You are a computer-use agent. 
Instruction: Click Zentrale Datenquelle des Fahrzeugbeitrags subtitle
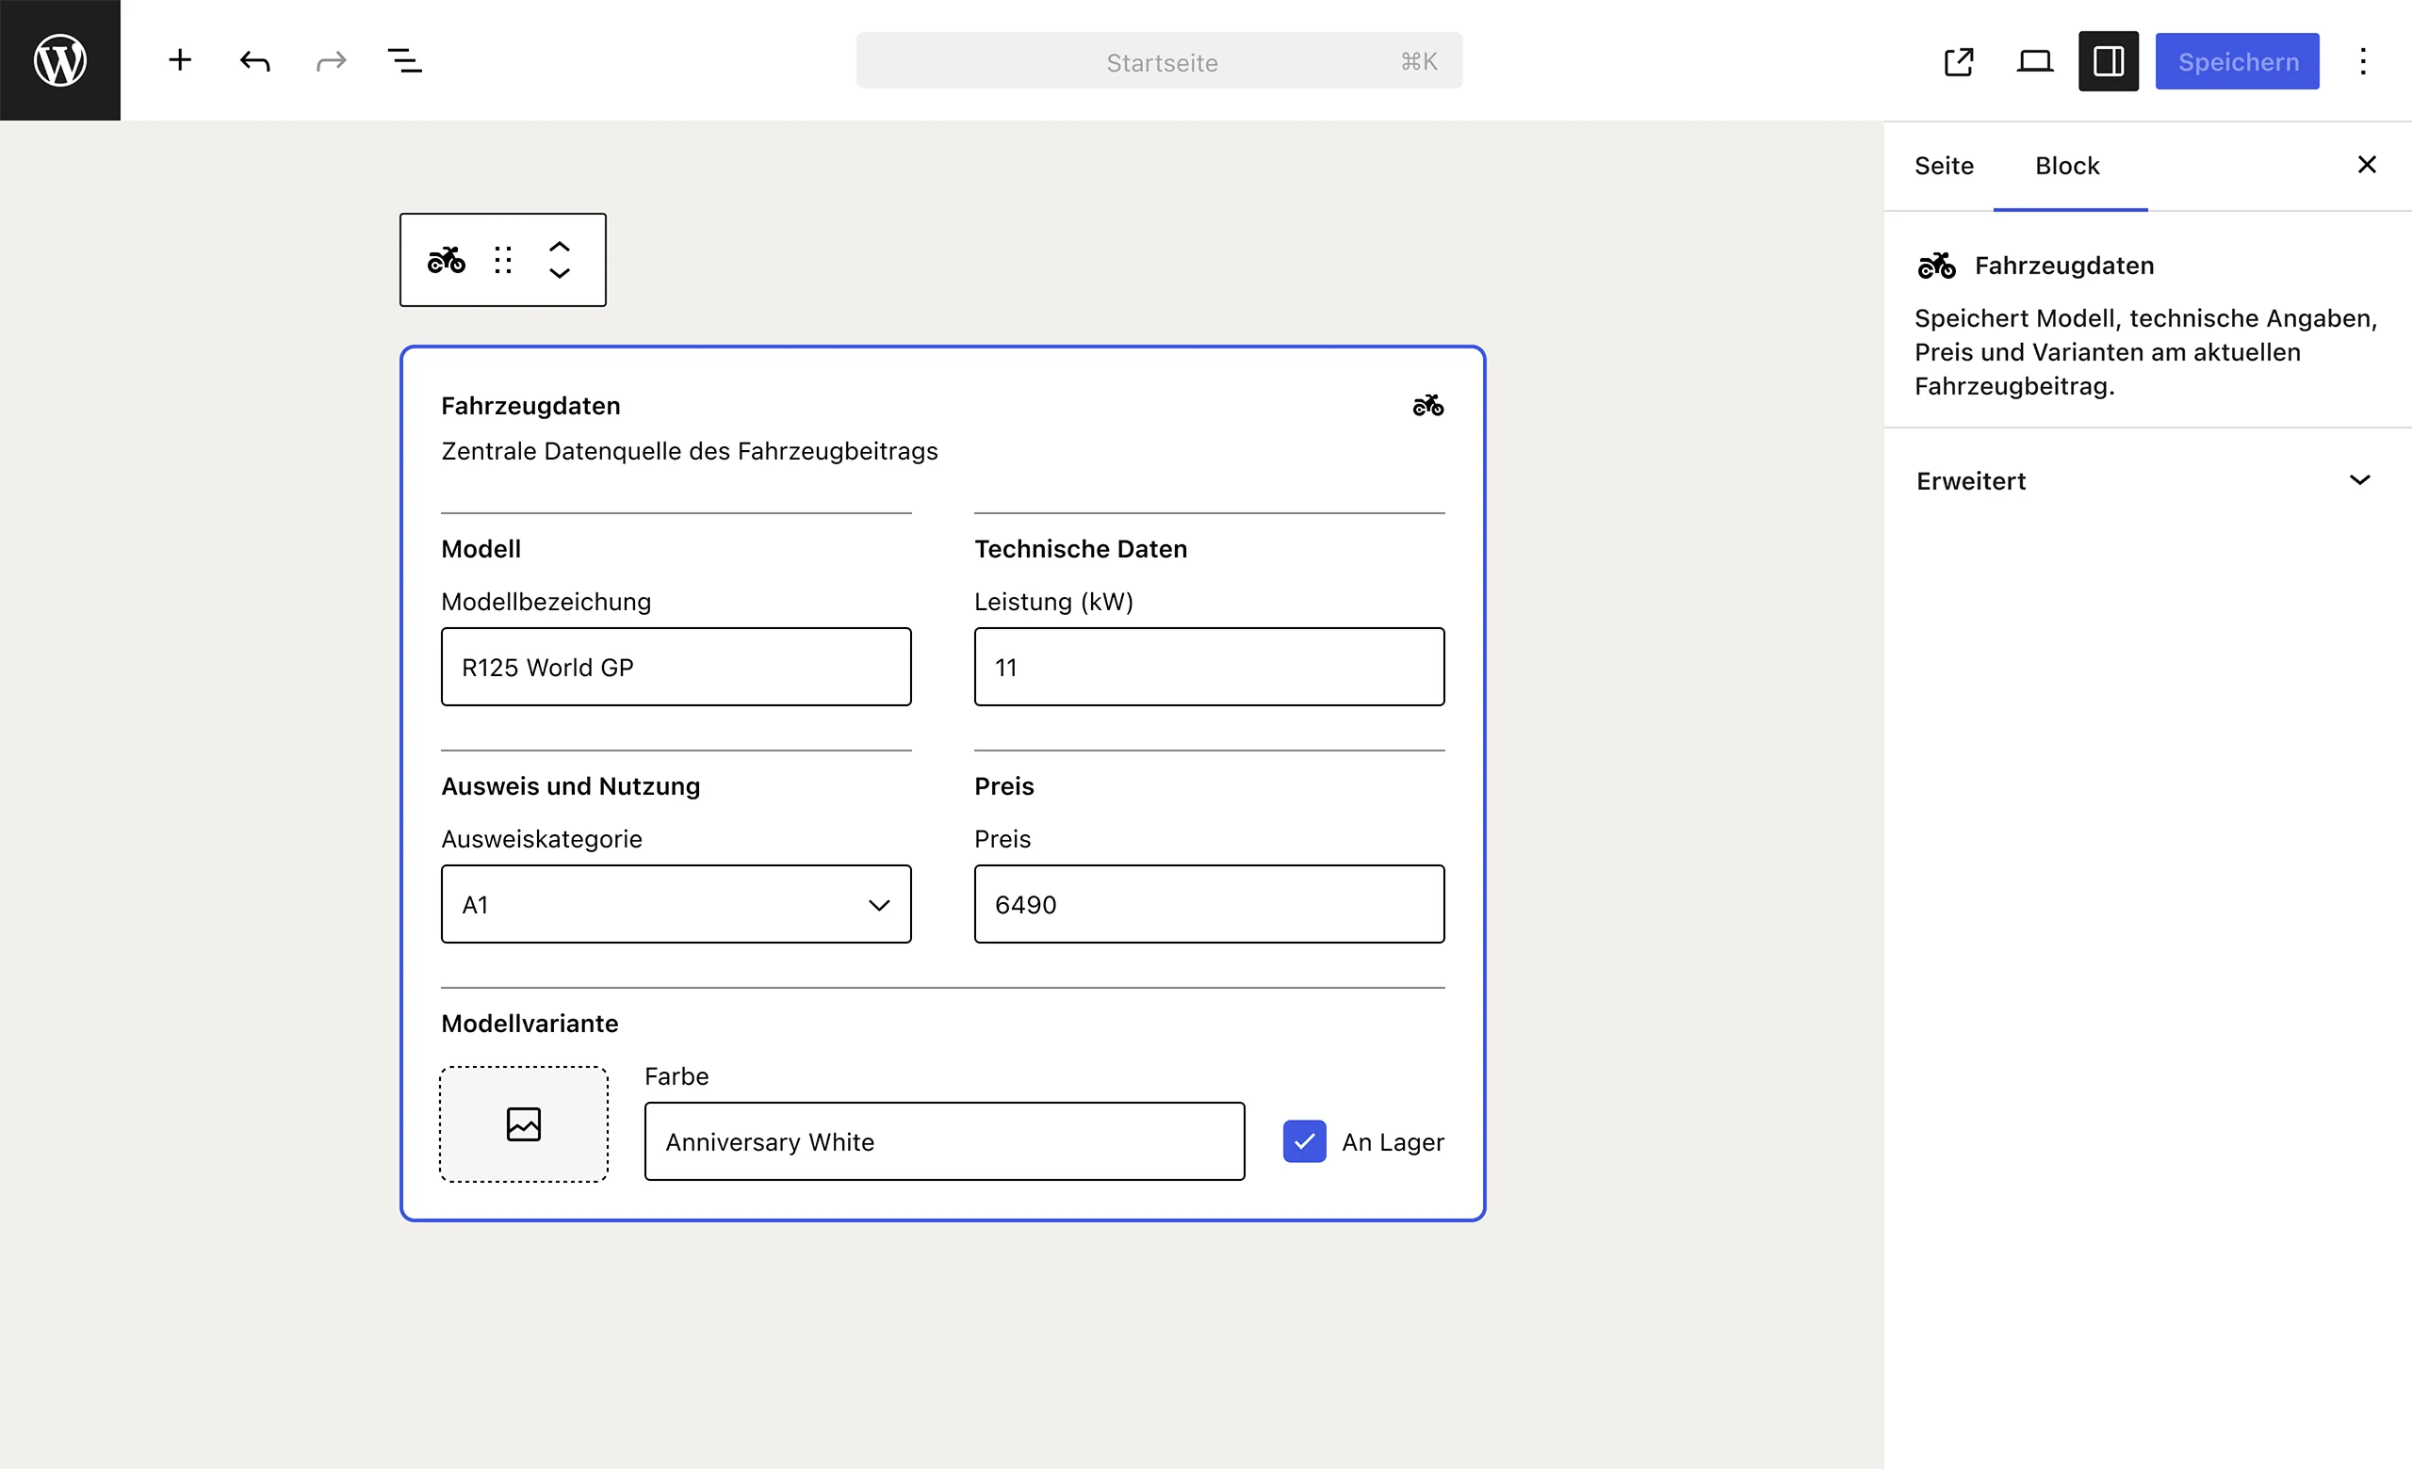pyautogui.click(x=689, y=451)
